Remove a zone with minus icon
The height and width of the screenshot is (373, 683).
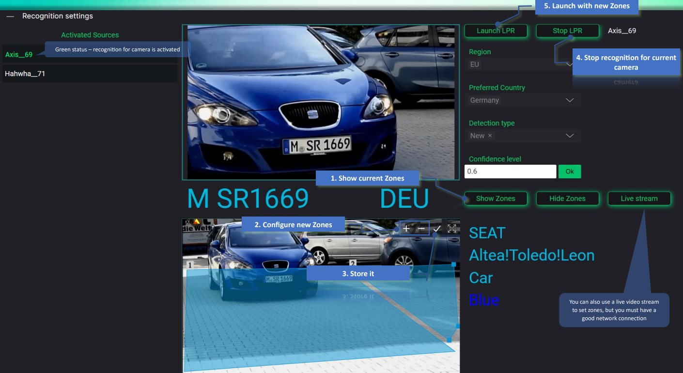click(x=421, y=229)
